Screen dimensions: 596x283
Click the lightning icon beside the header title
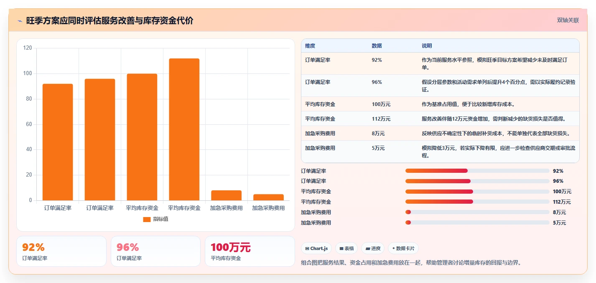(x=20, y=20)
